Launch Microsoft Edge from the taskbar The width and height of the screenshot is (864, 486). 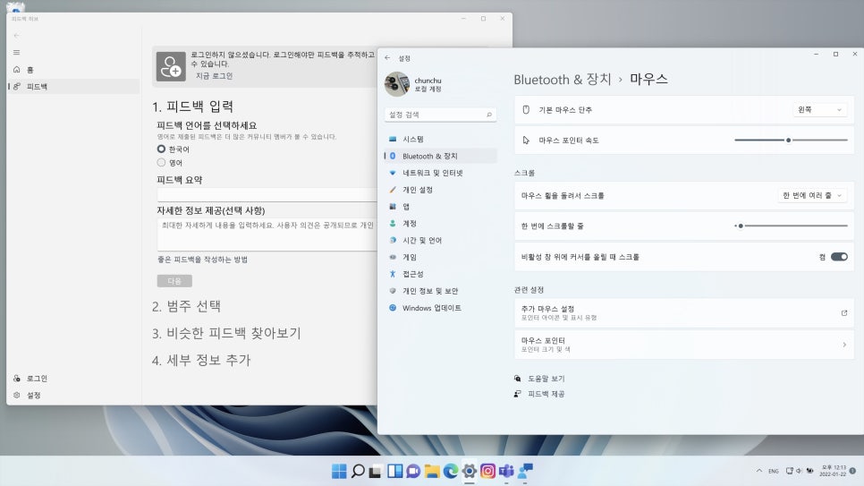(451, 471)
